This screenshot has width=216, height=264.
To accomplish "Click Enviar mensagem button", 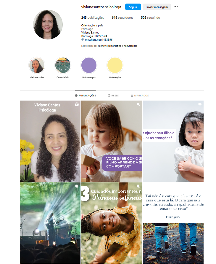I will pos(157,7).
